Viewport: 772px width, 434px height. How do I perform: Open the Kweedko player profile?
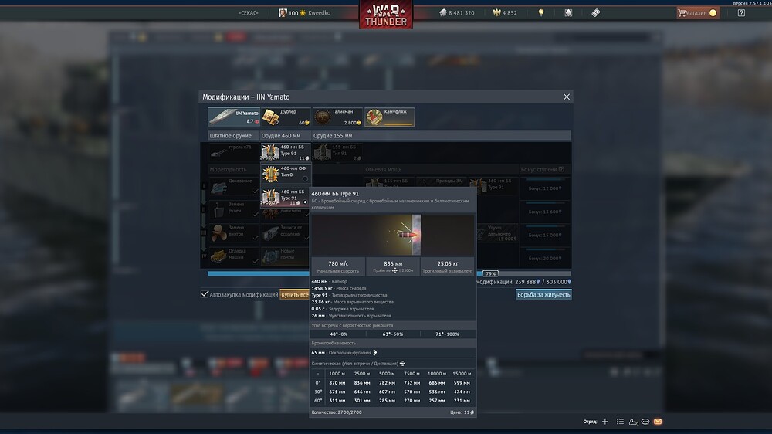305,13
